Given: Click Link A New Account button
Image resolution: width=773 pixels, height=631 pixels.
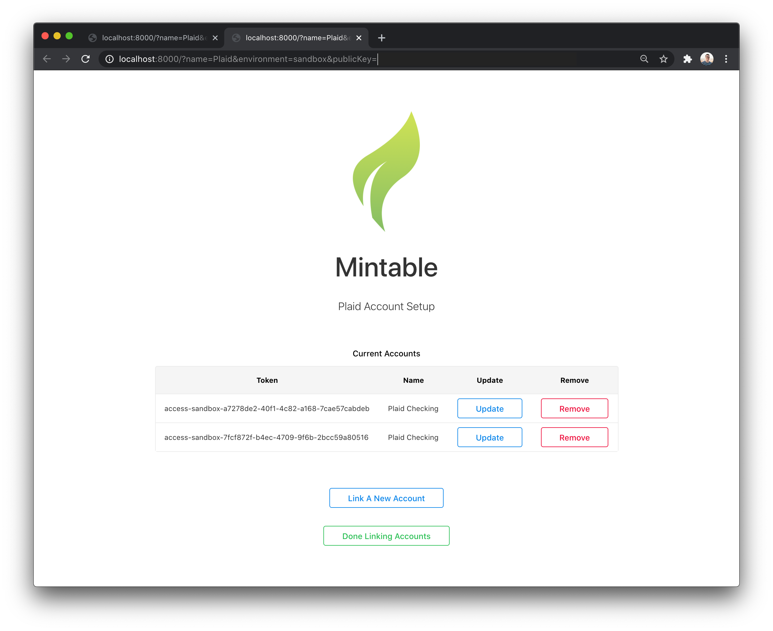Looking at the screenshot, I should point(386,498).
